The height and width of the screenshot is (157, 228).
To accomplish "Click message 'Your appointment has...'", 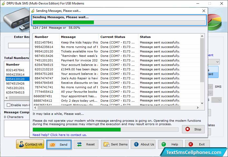I will [79, 96].
